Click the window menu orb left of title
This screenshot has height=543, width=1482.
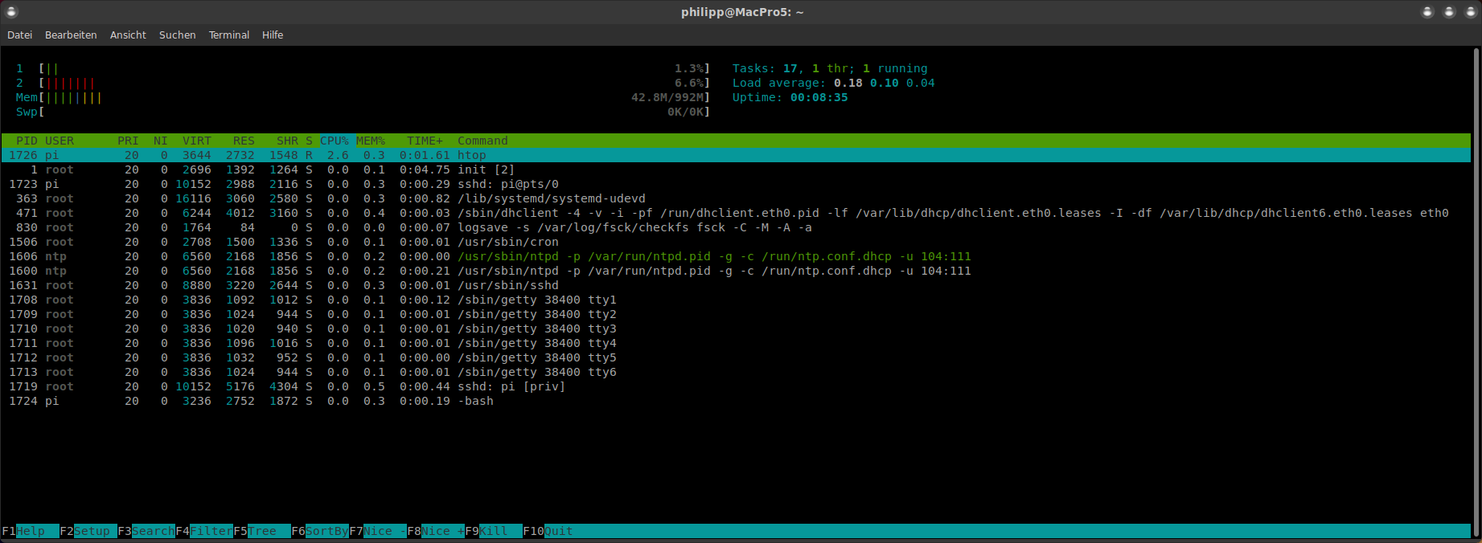pyautogui.click(x=11, y=12)
